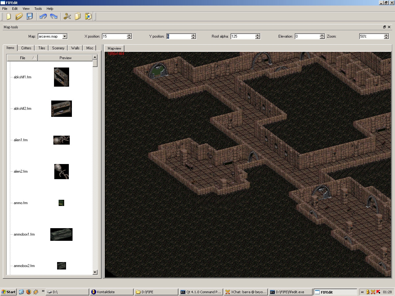
Task: Switch to the Scenery tab
Action: [58, 48]
